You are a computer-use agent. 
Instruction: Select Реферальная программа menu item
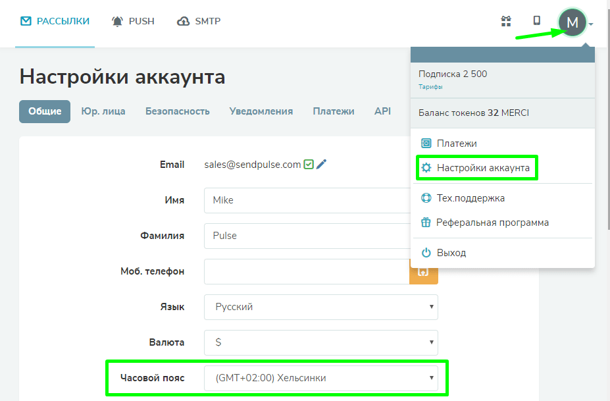tap(485, 223)
